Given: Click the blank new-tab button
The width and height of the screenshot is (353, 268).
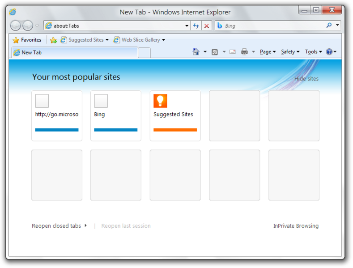Looking at the screenshot, I should point(145,53).
